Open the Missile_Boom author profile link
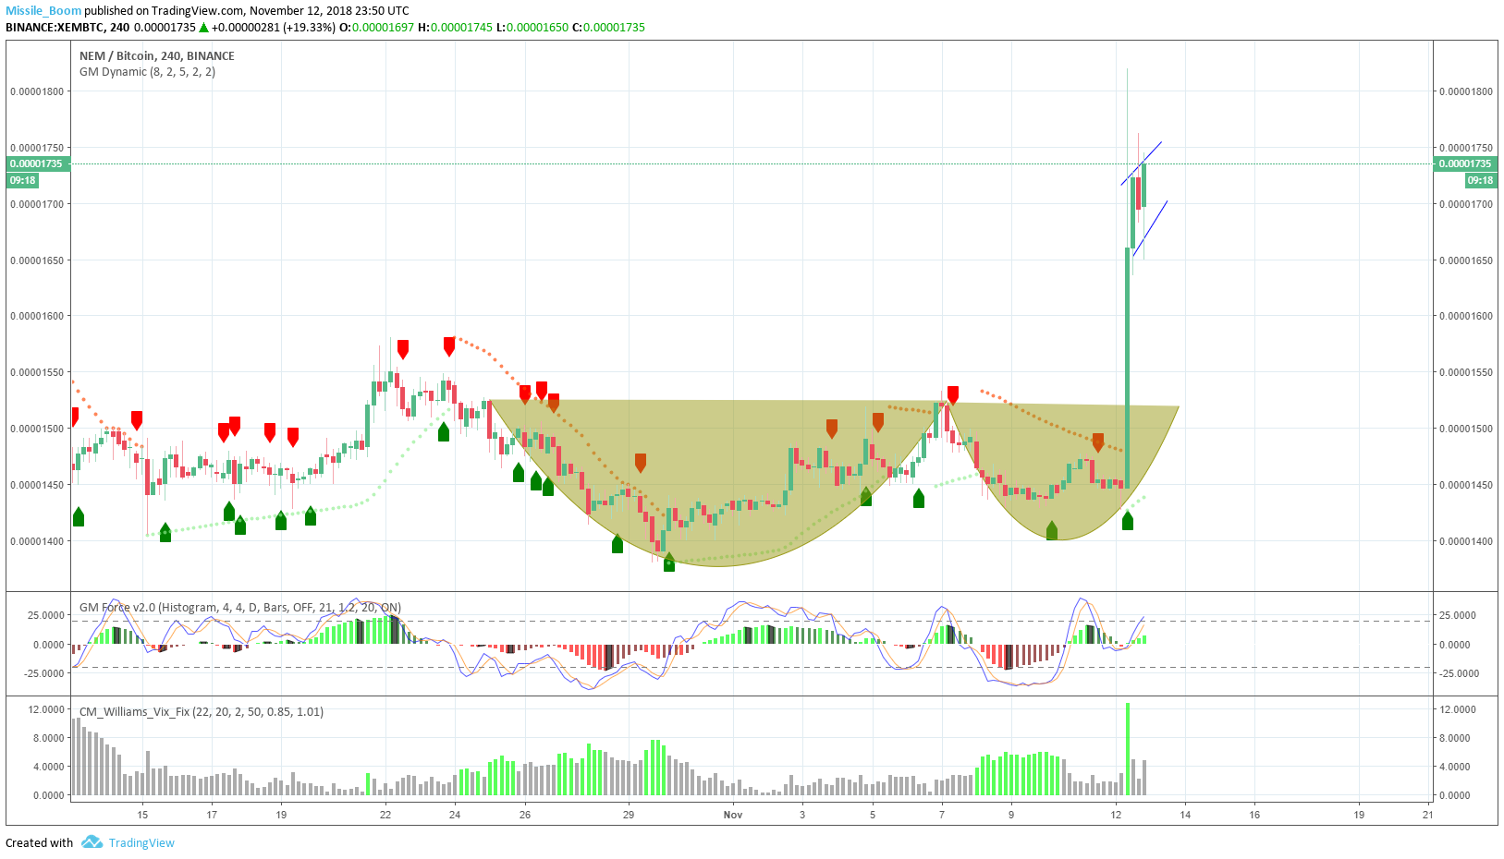 (43, 11)
